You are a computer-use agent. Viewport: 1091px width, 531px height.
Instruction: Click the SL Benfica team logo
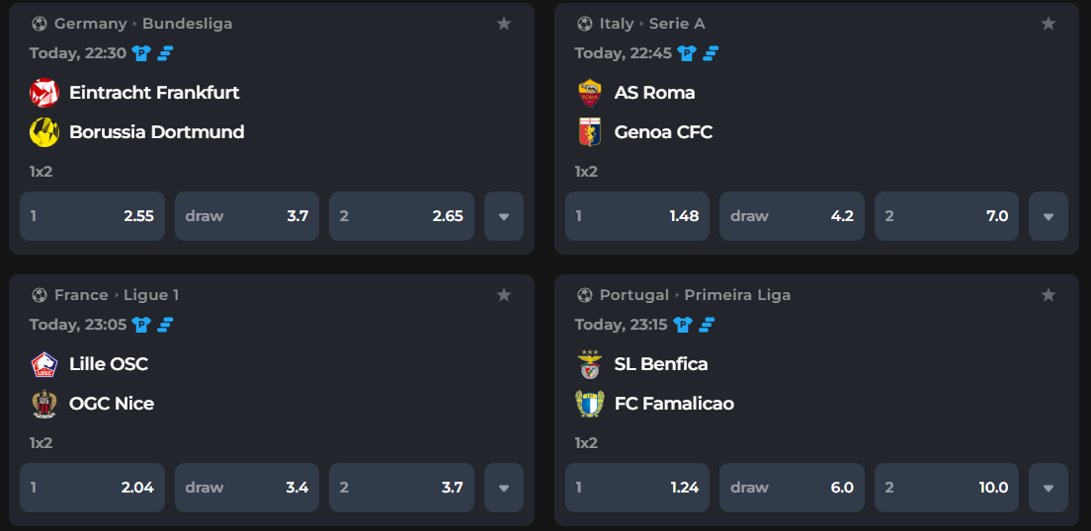tap(590, 364)
